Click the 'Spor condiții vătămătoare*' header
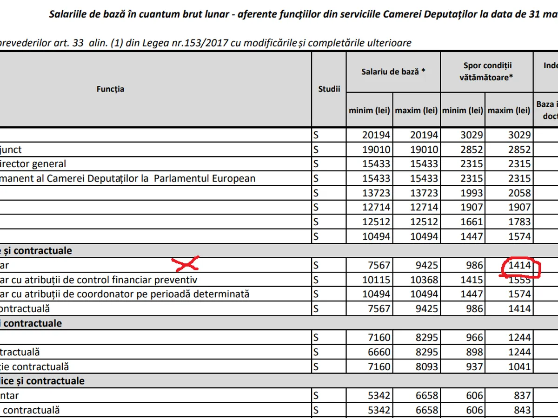 tap(486, 72)
